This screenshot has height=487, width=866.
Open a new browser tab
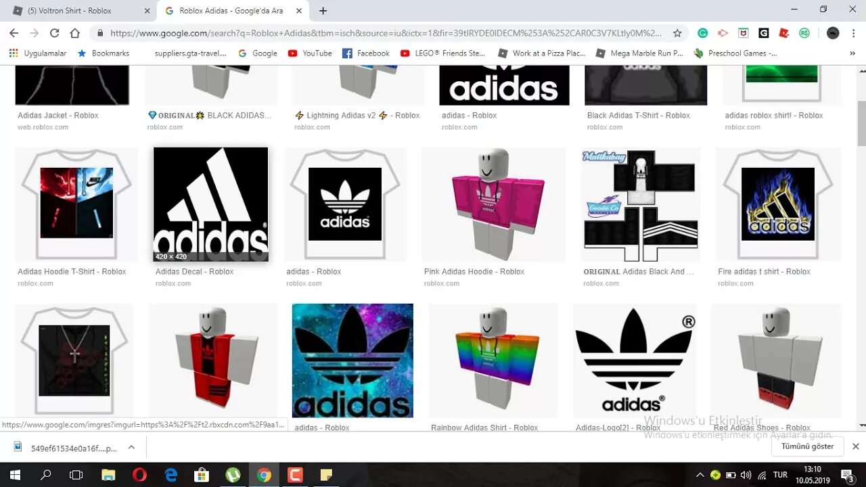click(323, 11)
